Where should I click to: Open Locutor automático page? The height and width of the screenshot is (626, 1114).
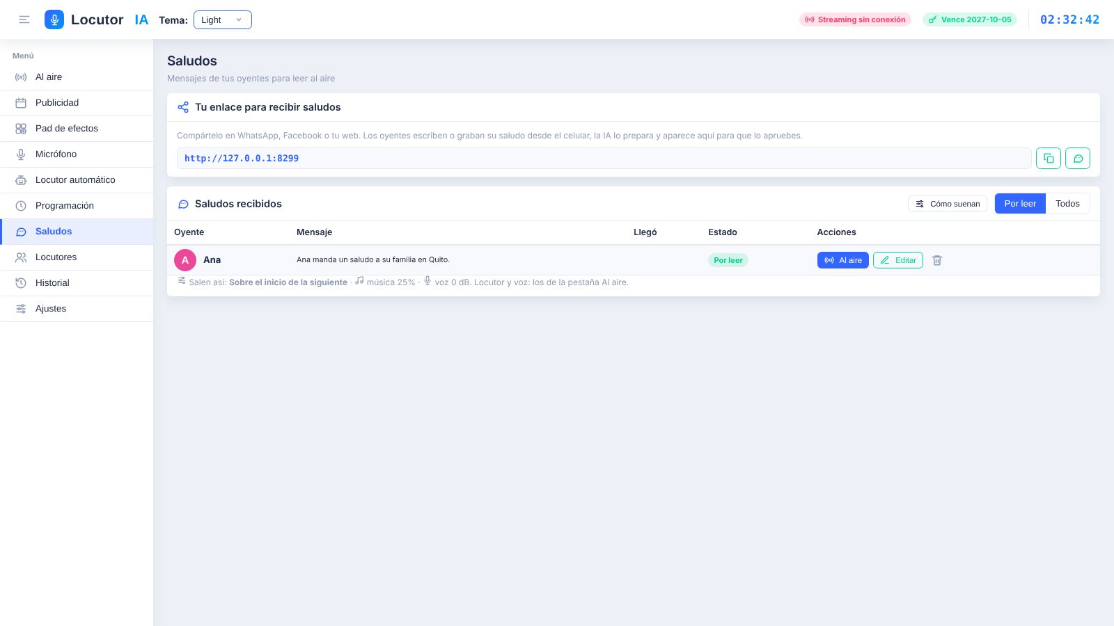[77, 180]
